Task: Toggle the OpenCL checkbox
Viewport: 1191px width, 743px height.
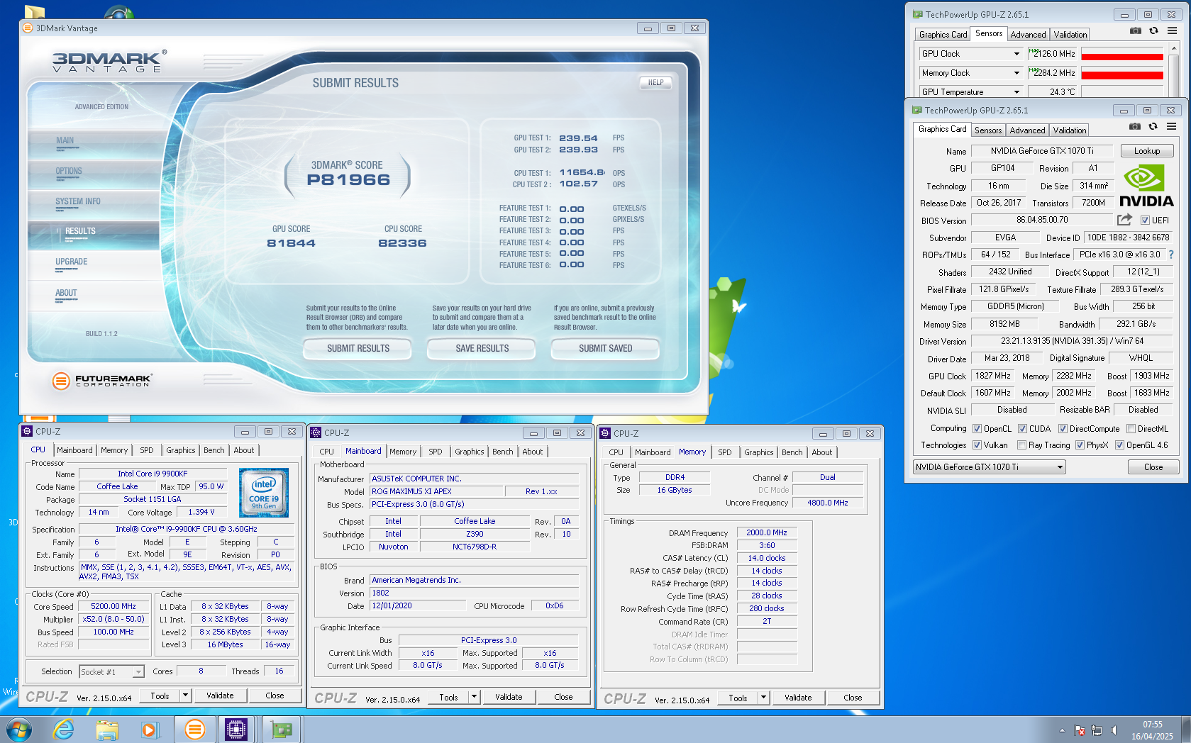Action: [x=977, y=429]
